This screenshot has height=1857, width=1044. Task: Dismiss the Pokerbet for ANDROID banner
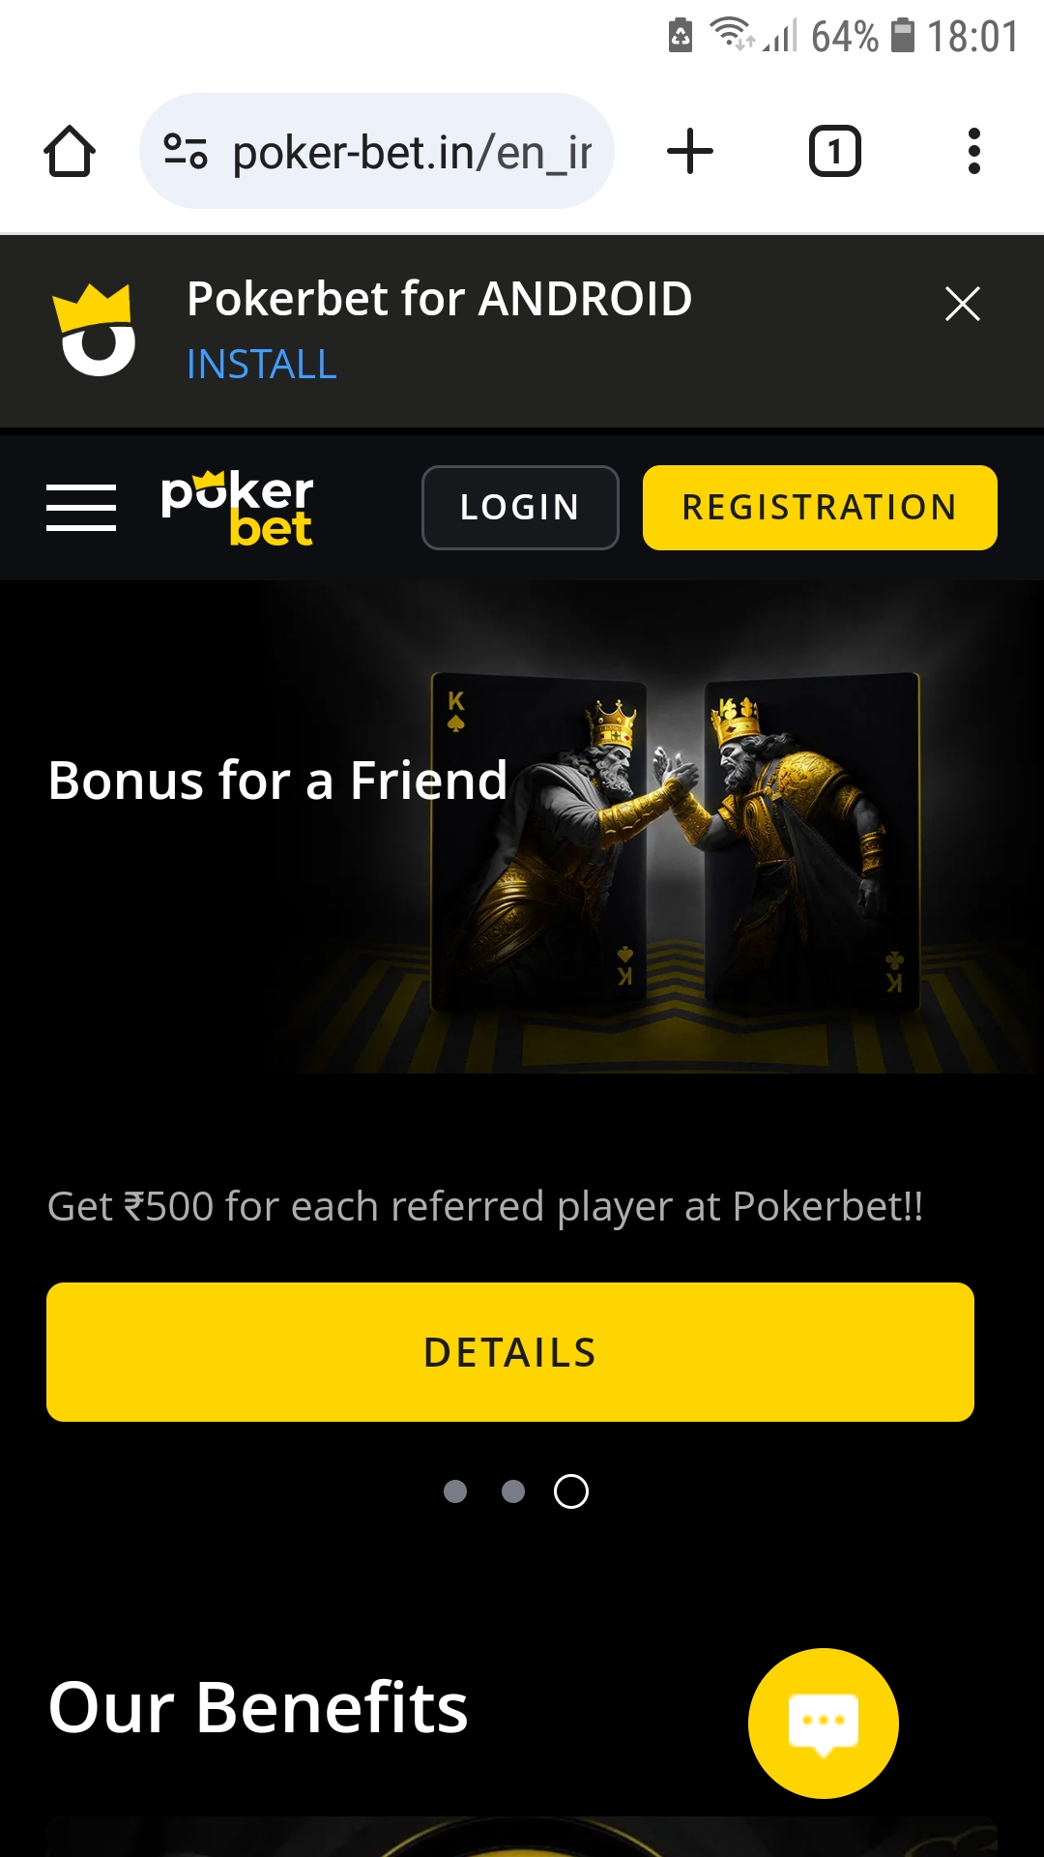[x=962, y=304]
